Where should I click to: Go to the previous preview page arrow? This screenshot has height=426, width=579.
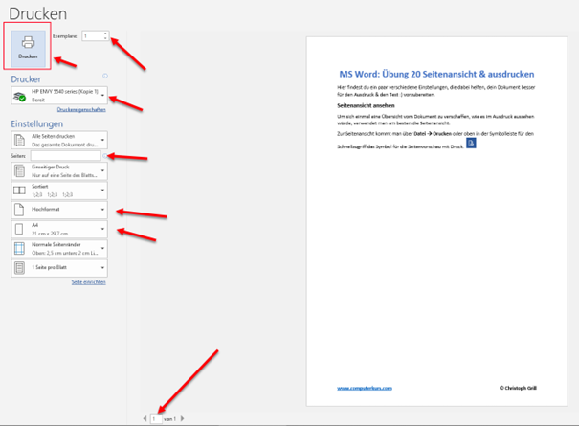[145, 418]
